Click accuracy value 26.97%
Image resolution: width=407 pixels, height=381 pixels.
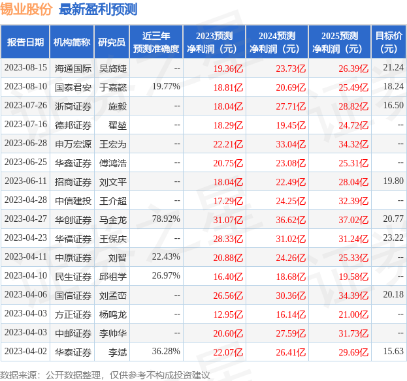[x=166, y=275]
